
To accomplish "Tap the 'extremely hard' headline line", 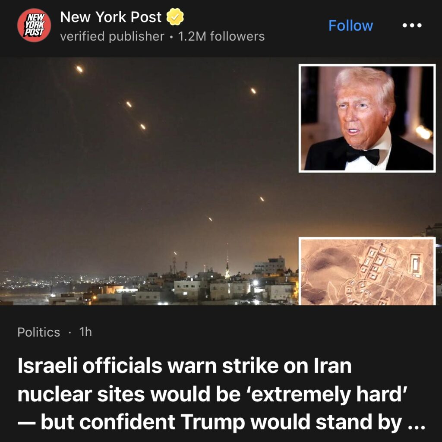I will [x=212, y=394].
